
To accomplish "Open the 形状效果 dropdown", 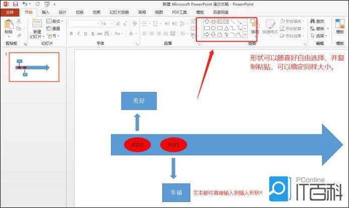I will click(292, 36).
